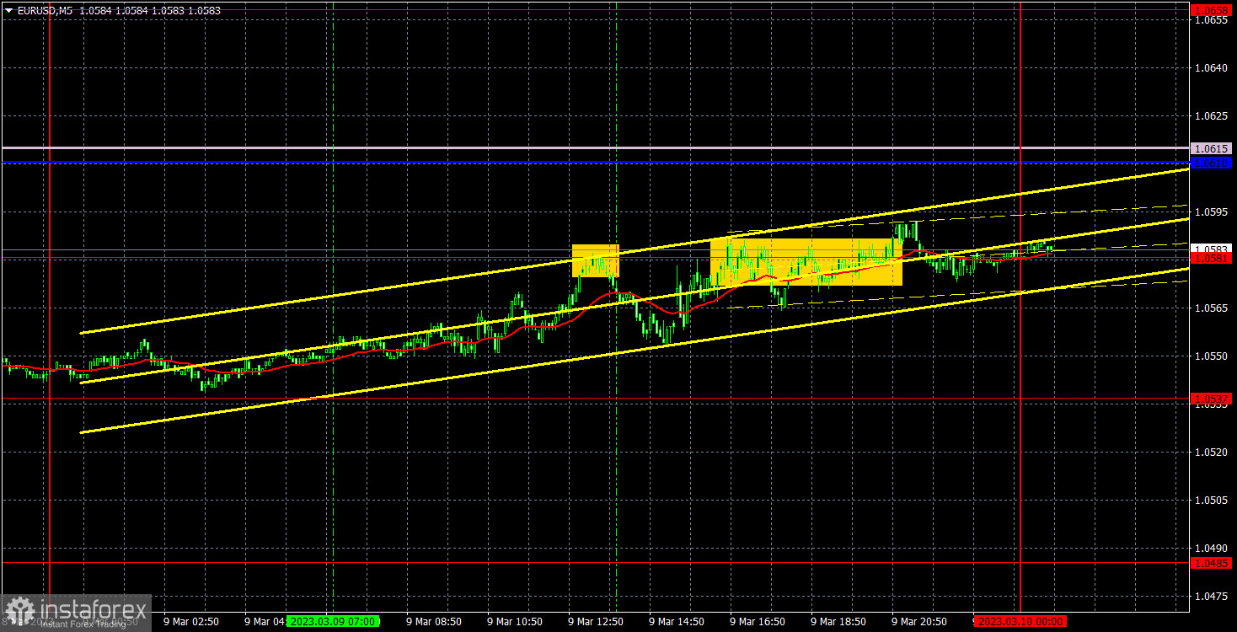1237x632 pixels.
Task: Select the blue 1.0610 level label
Action: tap(1213, 162)
